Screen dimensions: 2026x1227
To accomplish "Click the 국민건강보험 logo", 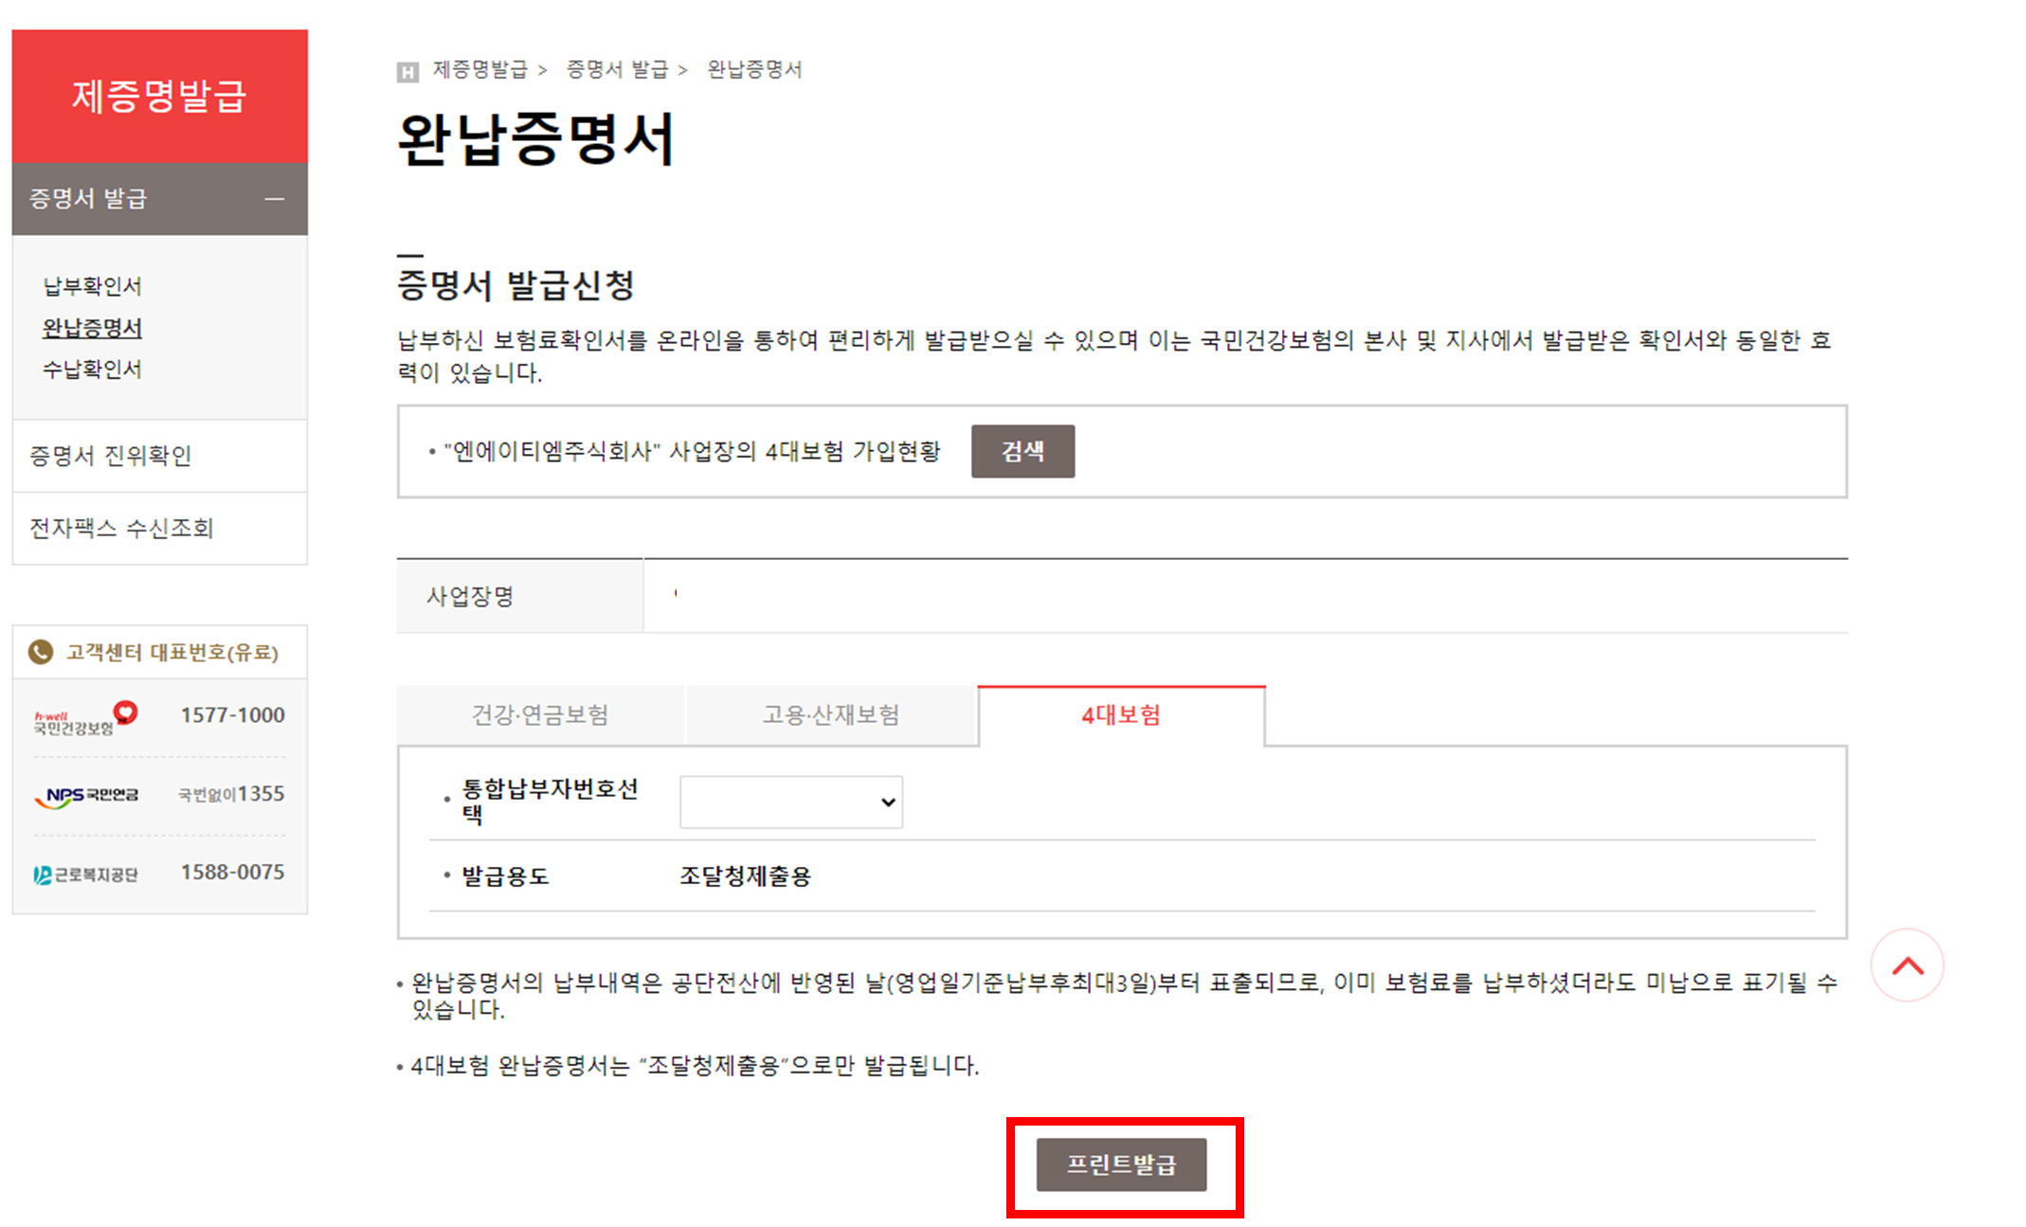I will coord(85,718).
